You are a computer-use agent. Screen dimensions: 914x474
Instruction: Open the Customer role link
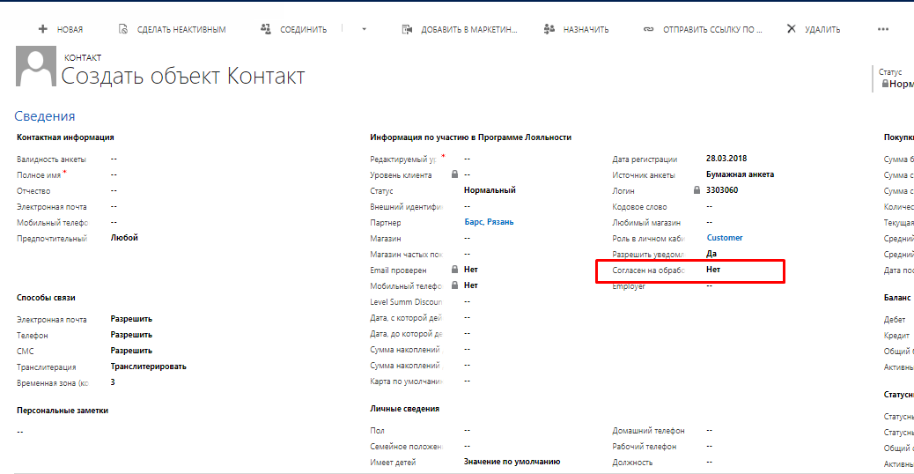(725, 238)
